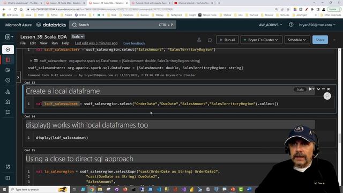Open the notebook comments bubble icon
Viewport: 343px width, 193px height.
pos(210,40)
